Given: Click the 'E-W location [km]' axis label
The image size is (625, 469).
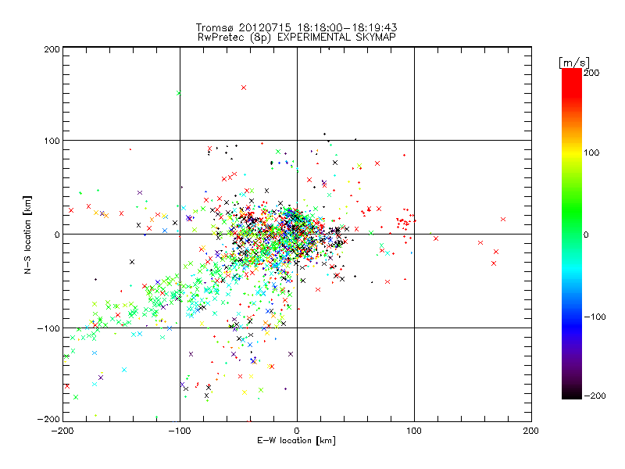Looking at the screenshot, I should tap(296, 441).
